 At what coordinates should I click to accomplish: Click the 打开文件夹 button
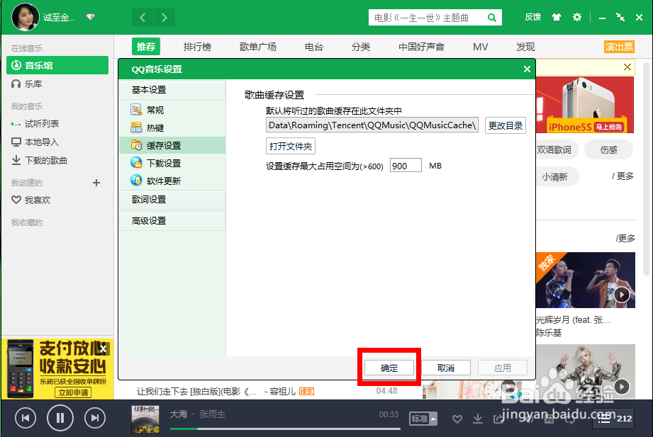click(290, 146)
